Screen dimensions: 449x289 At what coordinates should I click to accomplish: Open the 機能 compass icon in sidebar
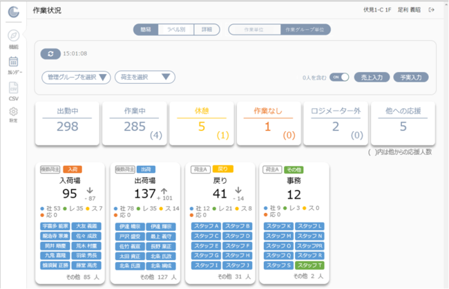[x=13, y=35]
